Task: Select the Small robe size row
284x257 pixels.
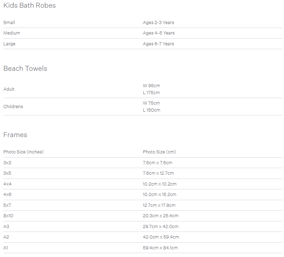Action: tap(143, 23)
